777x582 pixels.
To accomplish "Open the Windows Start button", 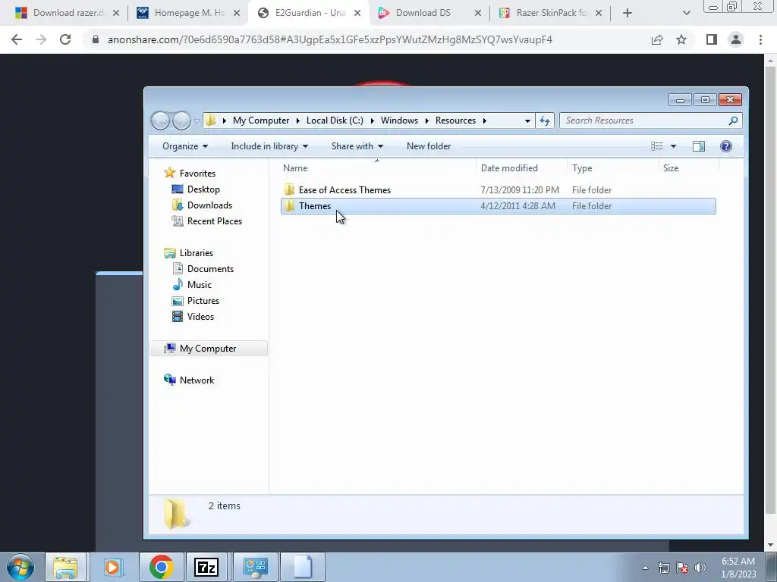I will [20, 567].
